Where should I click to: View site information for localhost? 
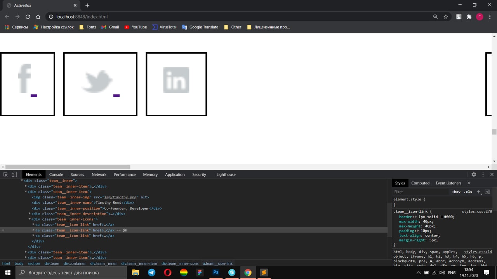coord(51,17)
